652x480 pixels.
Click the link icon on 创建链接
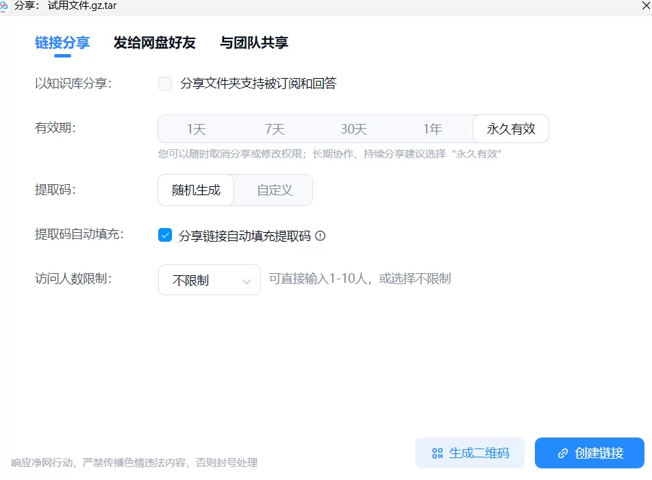pyautogui.click(x=562, y=453)
